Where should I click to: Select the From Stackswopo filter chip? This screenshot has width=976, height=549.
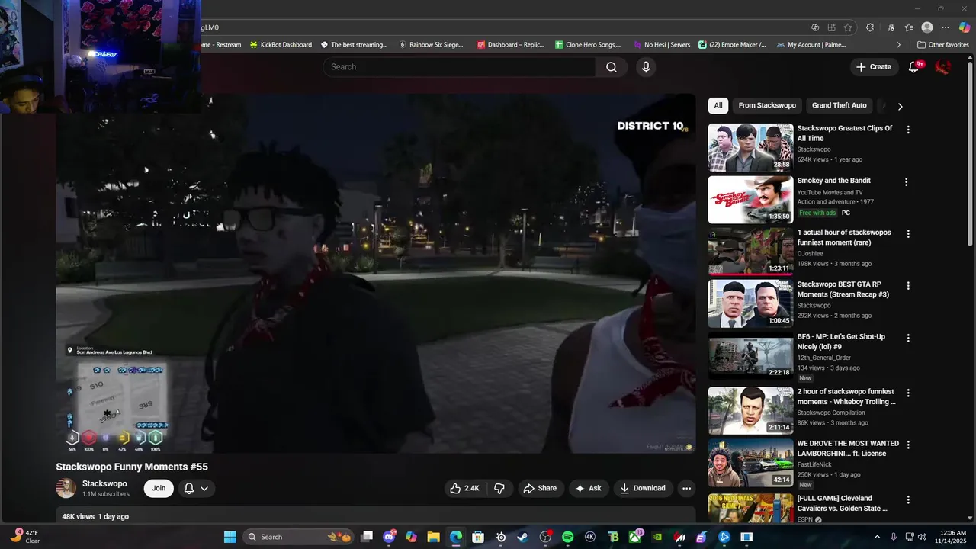(x=767, y=105)
